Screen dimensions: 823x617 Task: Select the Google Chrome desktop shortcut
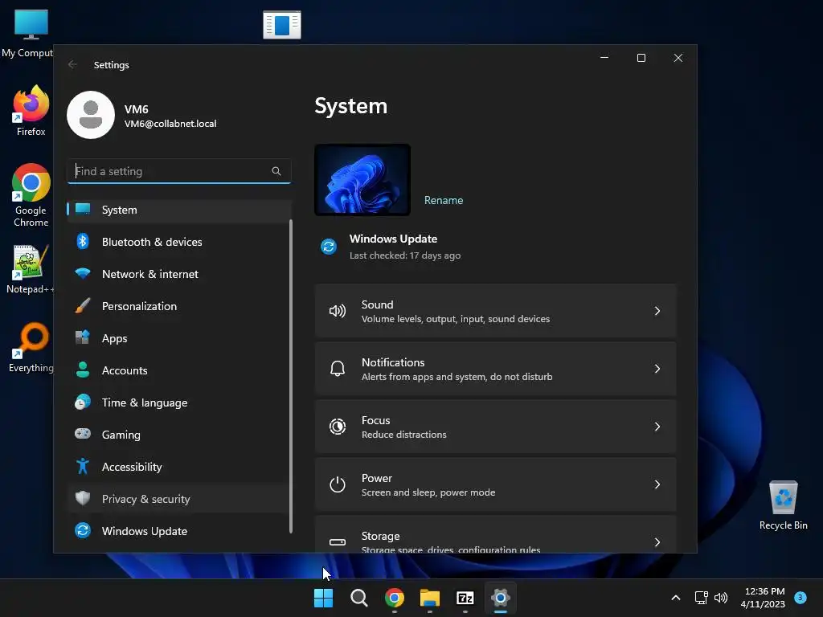[x=31, y=196]
